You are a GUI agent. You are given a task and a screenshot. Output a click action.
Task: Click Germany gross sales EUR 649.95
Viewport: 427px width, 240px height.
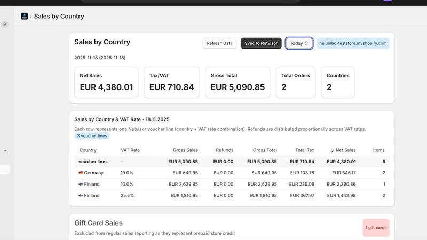click(x=185, y=173)
